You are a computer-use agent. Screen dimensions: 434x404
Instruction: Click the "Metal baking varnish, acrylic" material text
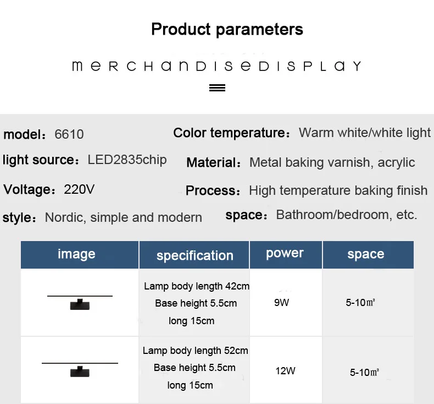(332, 162)
